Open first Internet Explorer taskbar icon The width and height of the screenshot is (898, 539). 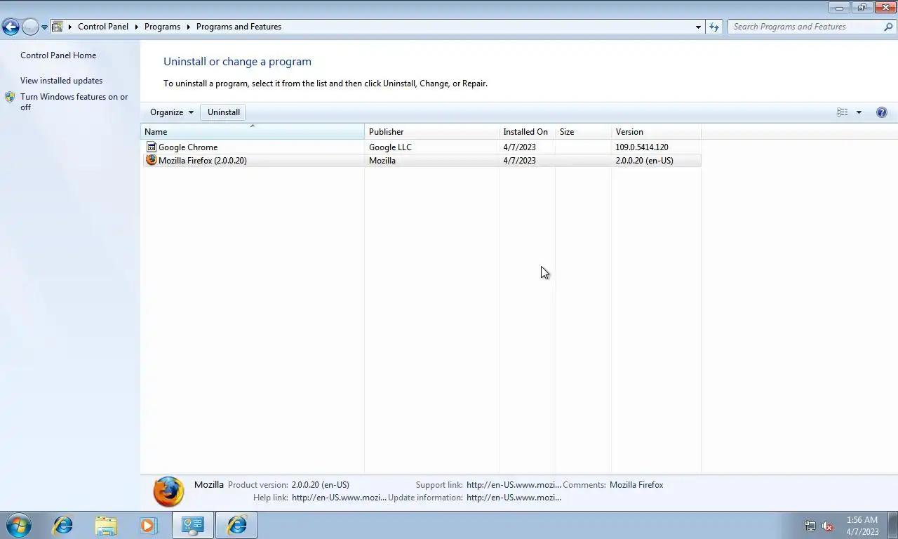point(63,525)
